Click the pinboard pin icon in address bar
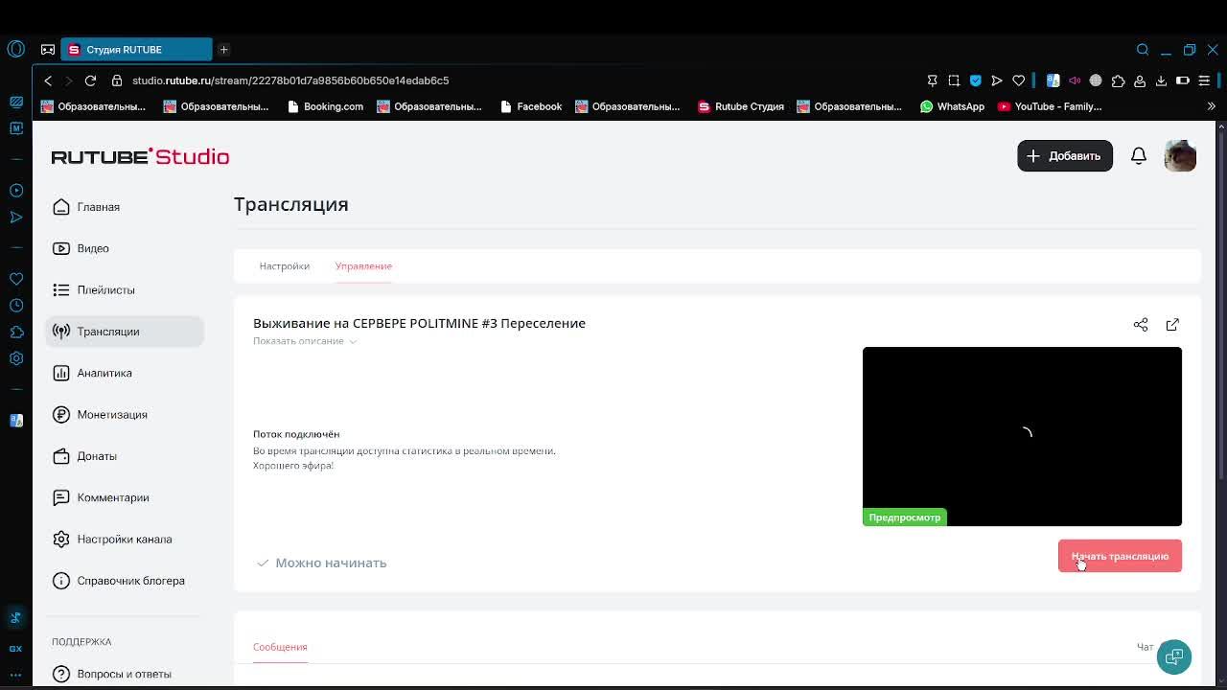Screen dimensions: 1227x690 [x=932, y=80]
